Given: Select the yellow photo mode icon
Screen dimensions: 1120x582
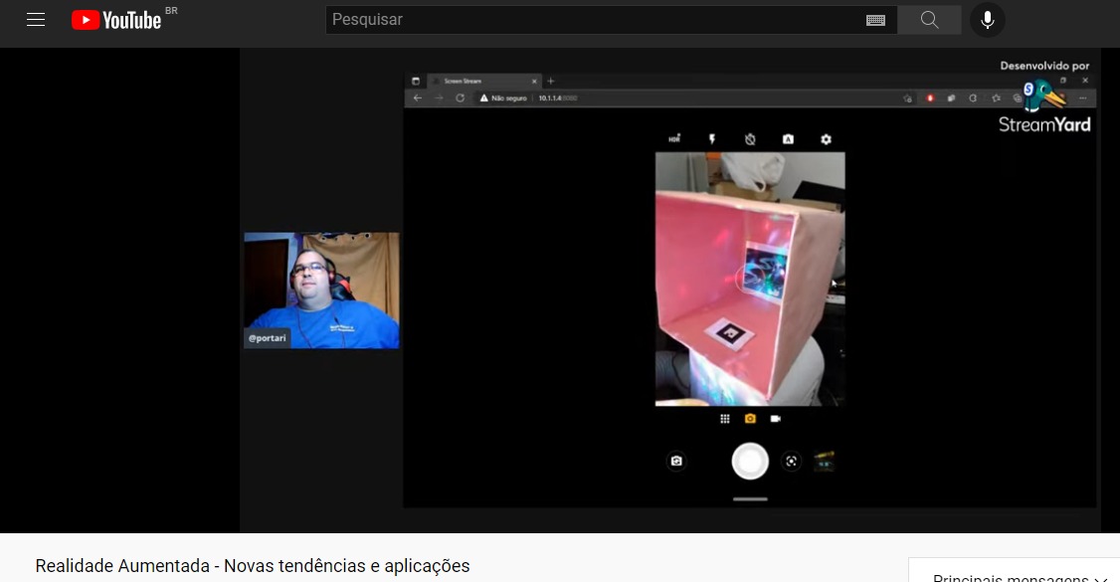Looking at the screenshot, I should [x=750, y=419].
